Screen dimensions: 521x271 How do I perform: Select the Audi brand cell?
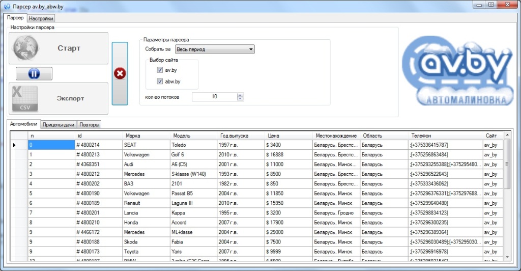click(146, 164)
